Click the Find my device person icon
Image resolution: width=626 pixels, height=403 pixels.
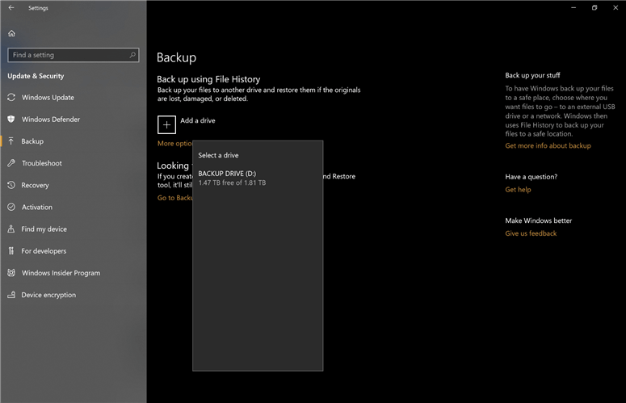pos(11,229)
